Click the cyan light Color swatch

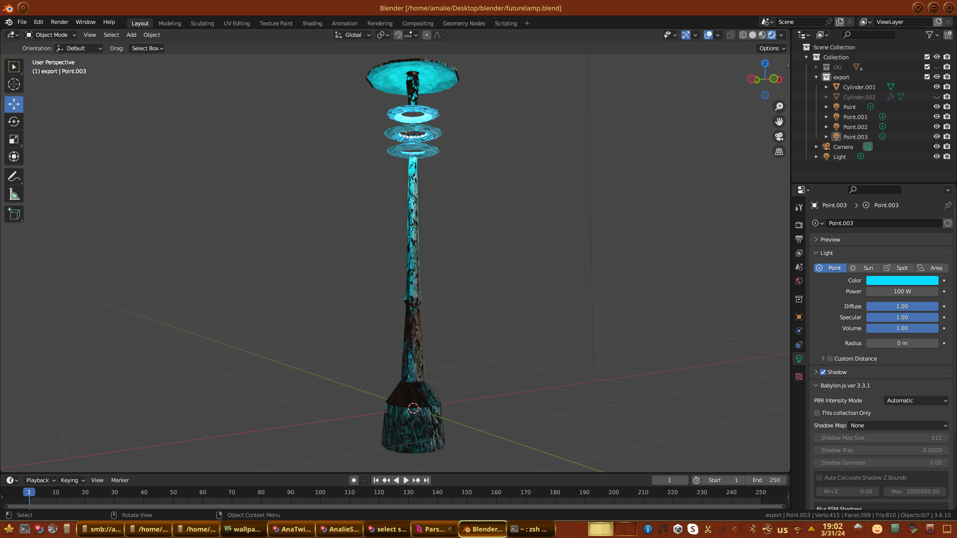902,280
